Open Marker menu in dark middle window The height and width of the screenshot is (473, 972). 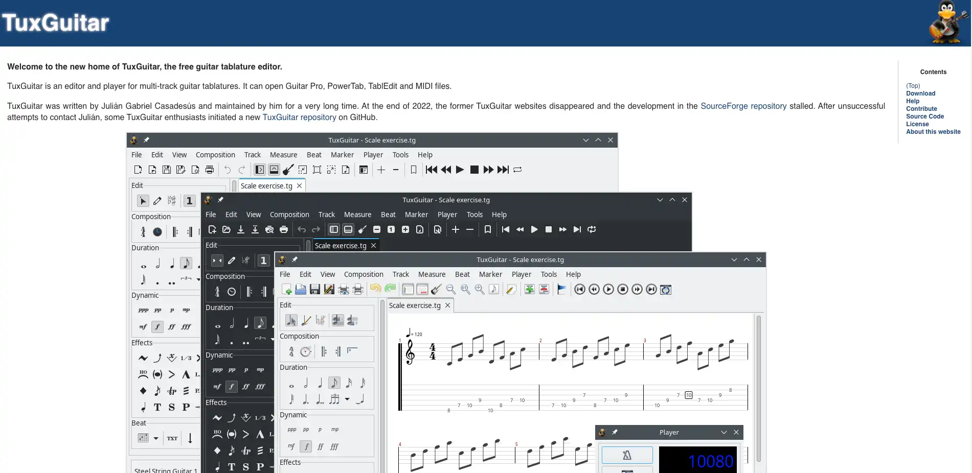coord(416,215)
